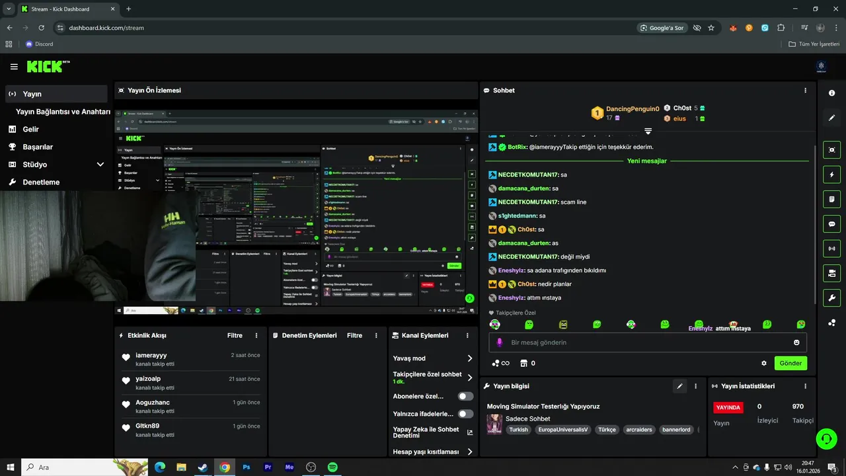846x476 pixels.
Task: Click the channel points infinity icon below chat
Action: point(501,363)
